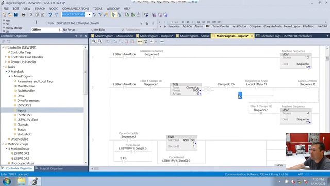Click the Find Previous icon beside search box
330x186 pixels.
[x=94, y=14]
